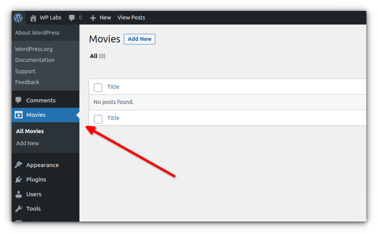Open All Movies submenu item
378x234 pixels.
click(30, 131)
